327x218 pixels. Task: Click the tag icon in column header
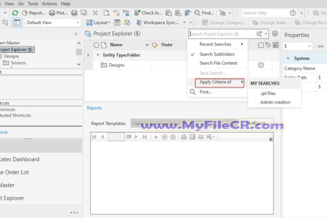pyautogui.click(x=268, y=45)
